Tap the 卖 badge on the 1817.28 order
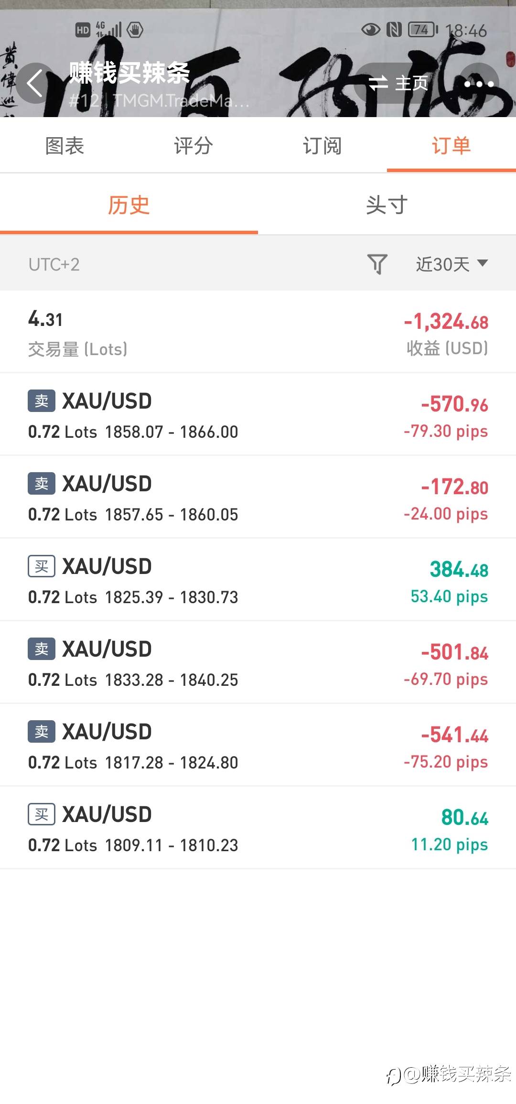Image resolution: width=516 pixels, height=1104 pixels. click(42, 731)
